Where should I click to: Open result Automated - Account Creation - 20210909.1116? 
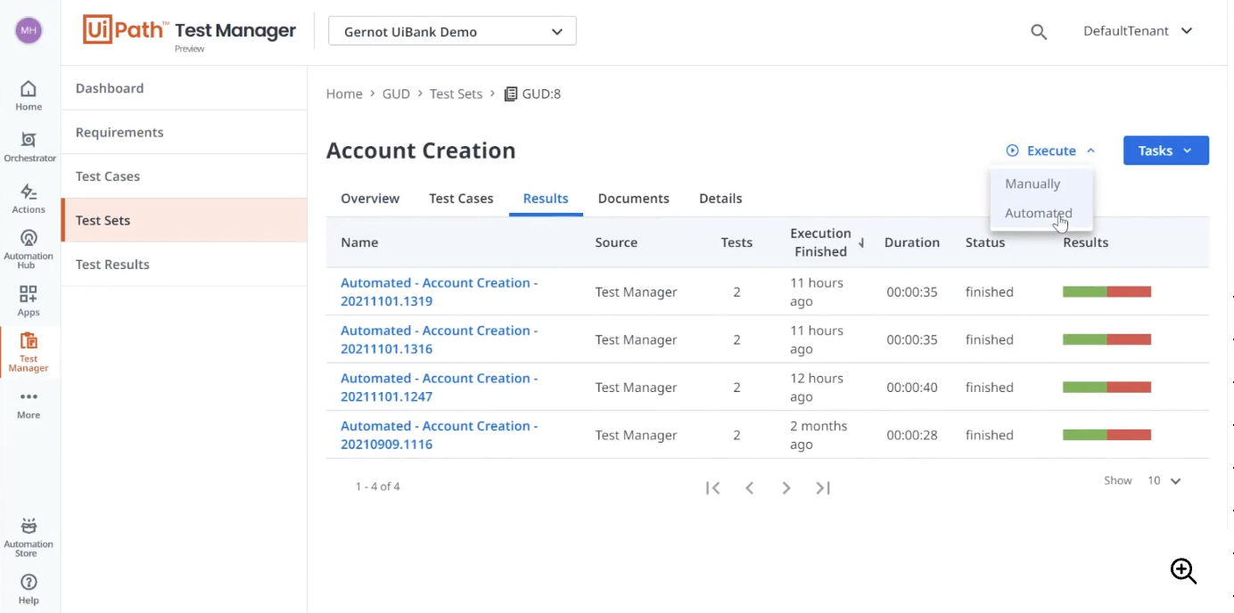[440, 435]
